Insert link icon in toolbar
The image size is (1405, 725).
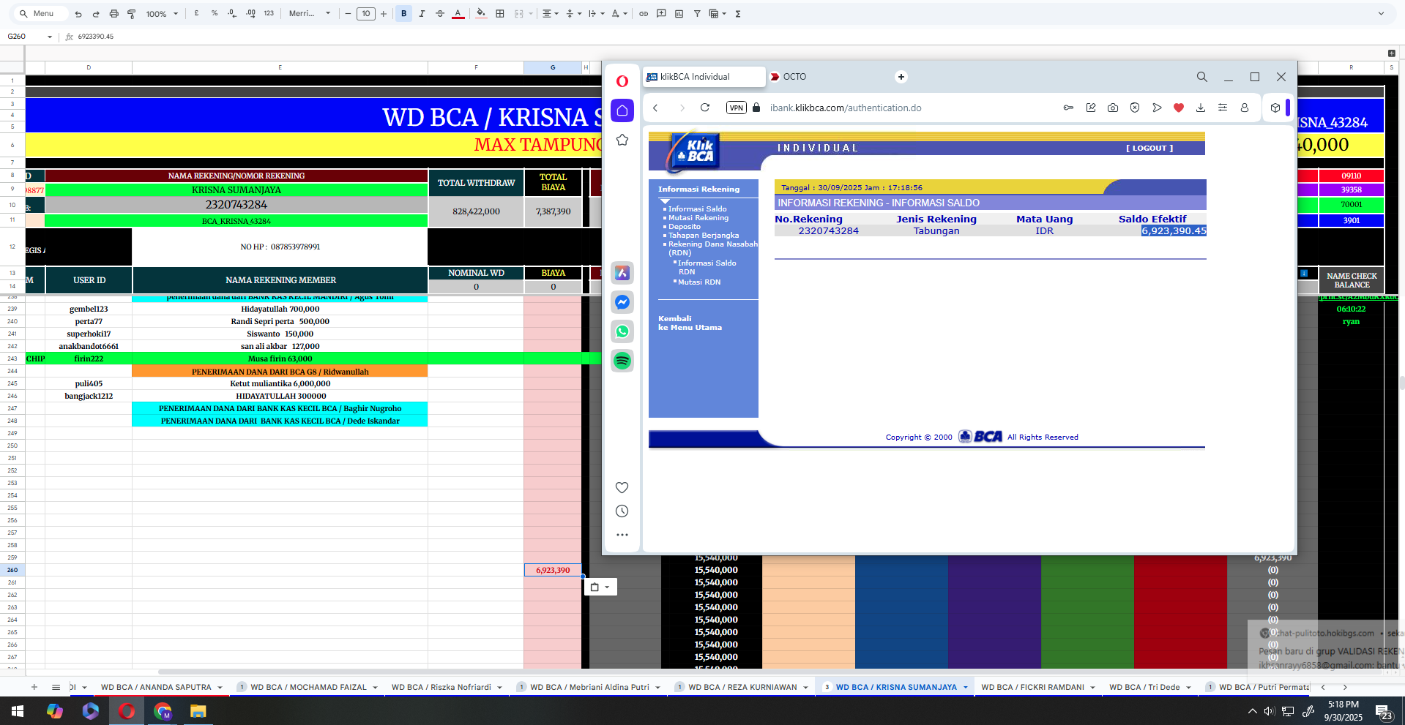644,14
